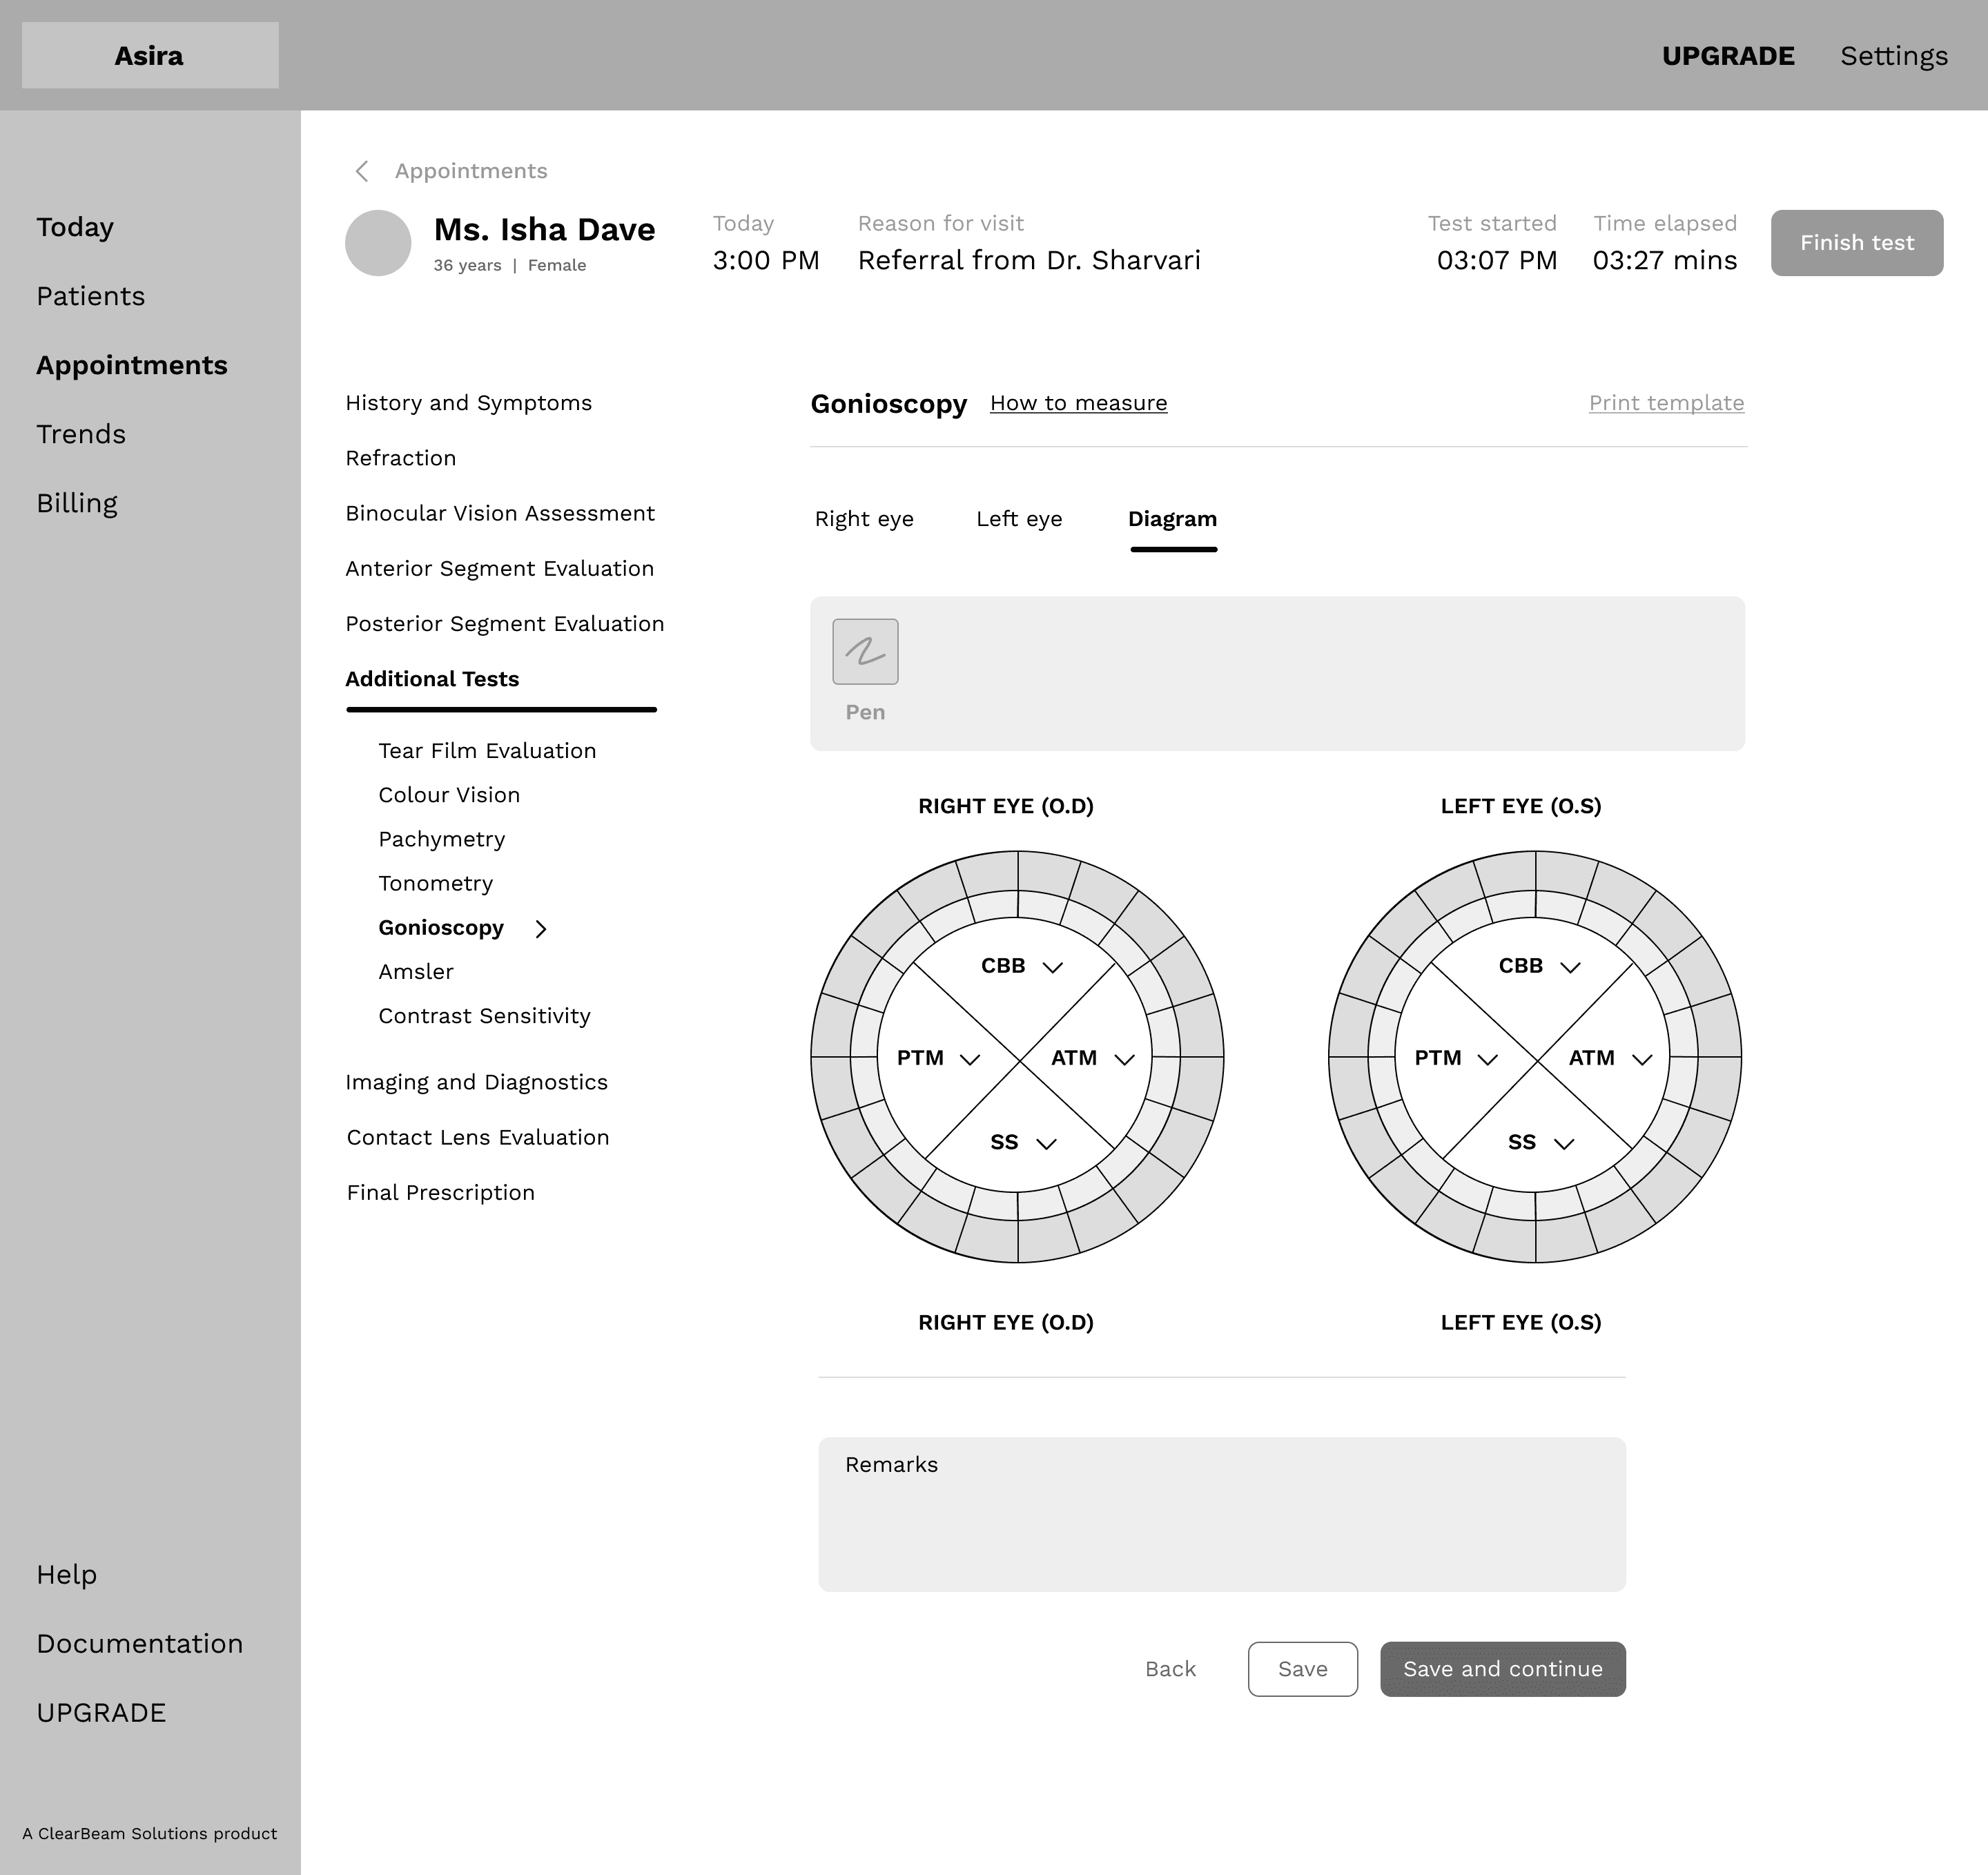Image resolution: width=1988 pixels, height=1875 pixels.
Task: Open the left eye SS dropdown
Action: (1564, 1144)
